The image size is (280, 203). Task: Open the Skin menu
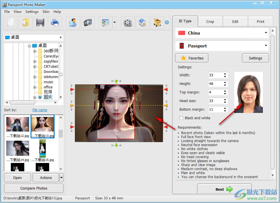click(46, 12)
